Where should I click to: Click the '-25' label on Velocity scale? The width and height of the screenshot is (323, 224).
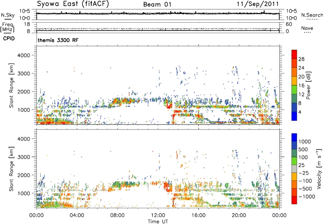pos(304,173)
